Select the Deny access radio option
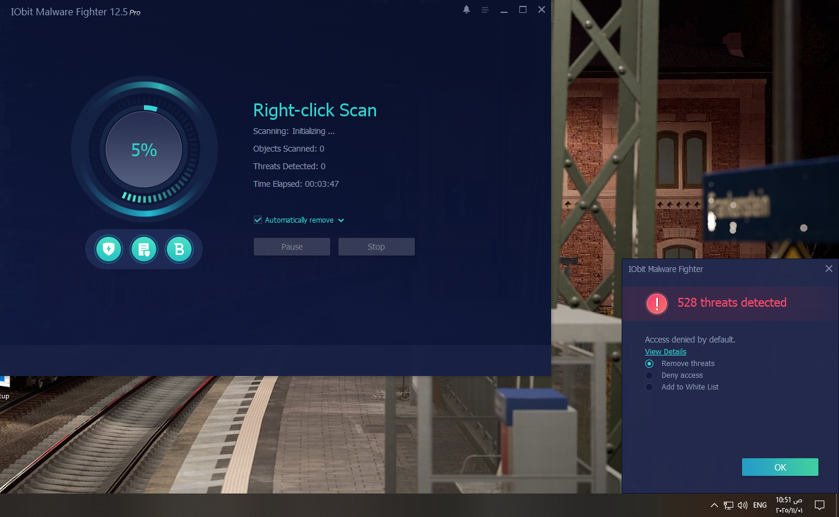The height and width of the screenshot is (517, 839). pyautogui.click(x=649, y=375)
